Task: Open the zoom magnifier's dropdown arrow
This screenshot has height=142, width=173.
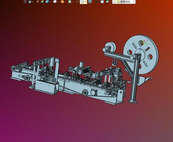Action: point(73,2)
